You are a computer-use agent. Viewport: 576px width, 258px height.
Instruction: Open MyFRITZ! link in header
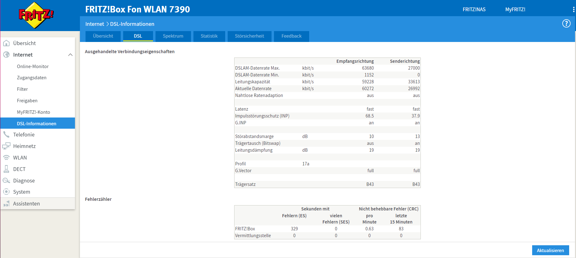515,9
